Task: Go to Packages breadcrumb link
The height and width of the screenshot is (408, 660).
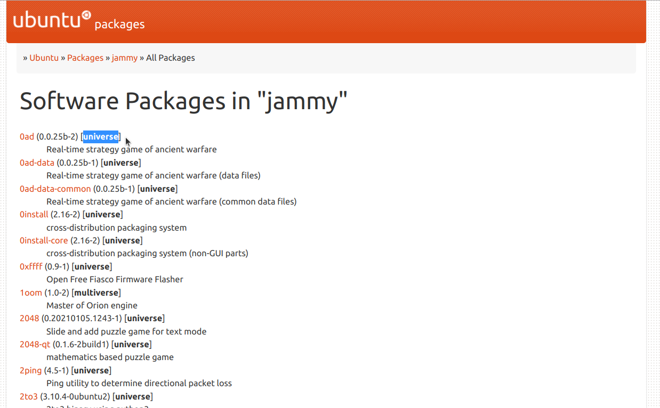Action: point(85,58)
